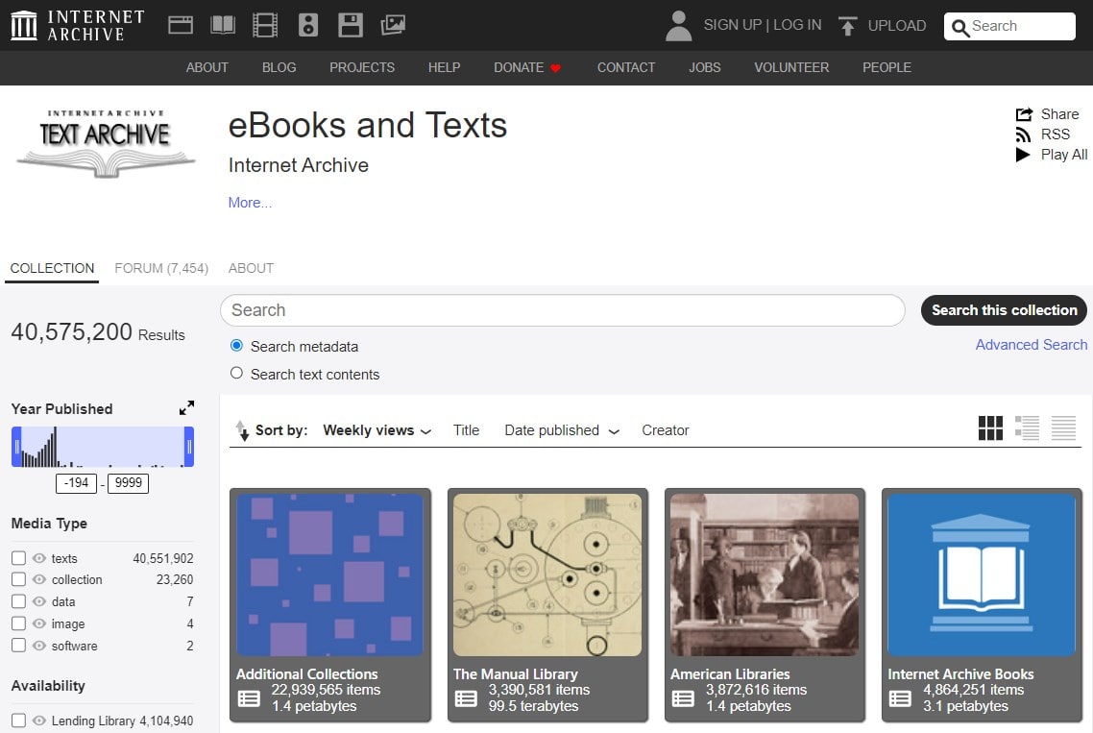This screenshot has width=1093, height=733.
Task: Open the Weekly views sort dropdown
Action: 377,430
